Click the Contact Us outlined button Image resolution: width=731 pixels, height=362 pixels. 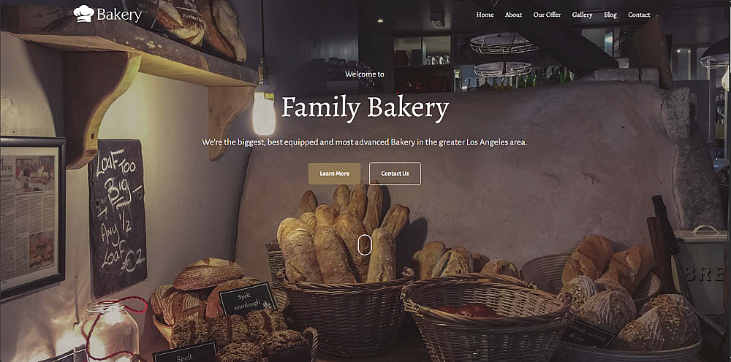click(x=395, y=174)
